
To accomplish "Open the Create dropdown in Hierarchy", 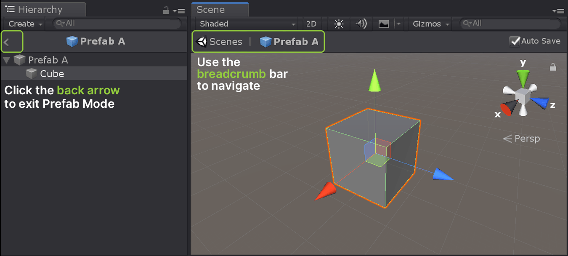I will pyautogui.click(x=25, y=24).
